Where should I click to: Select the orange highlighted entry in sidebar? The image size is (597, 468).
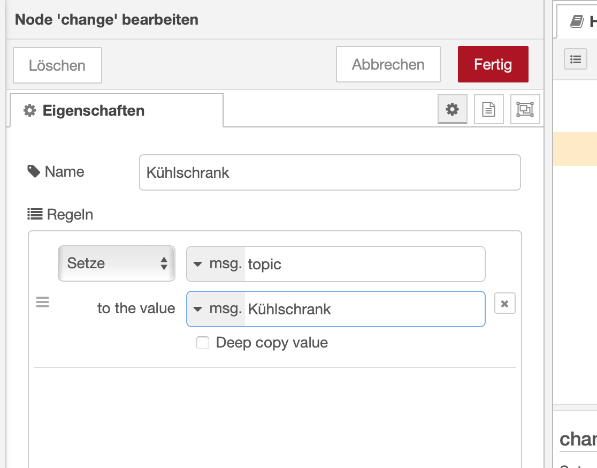pos(575,149)
